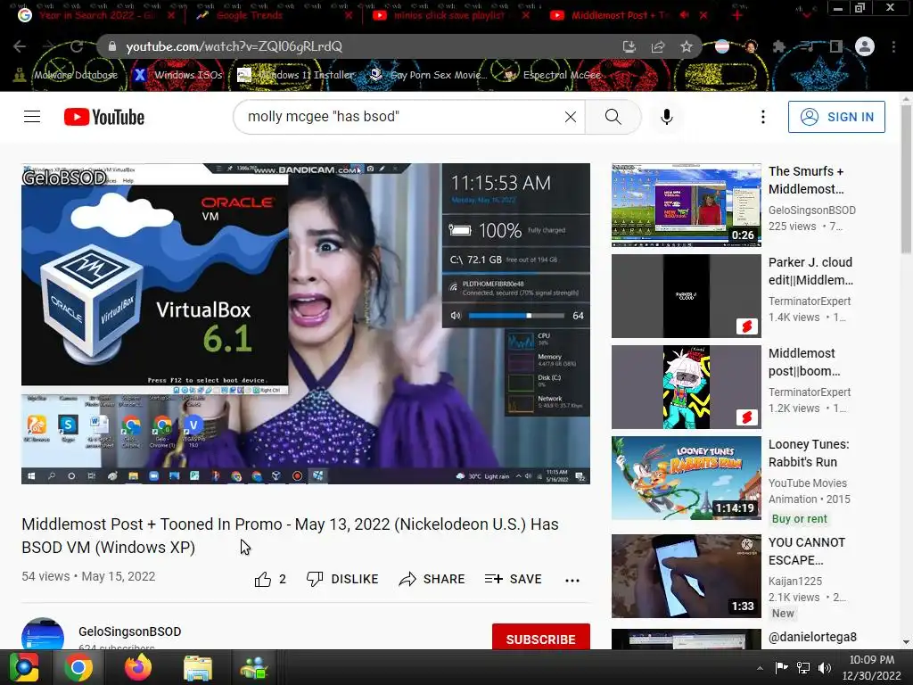Open the YouTube hamburger guide menu

[32, 117]
